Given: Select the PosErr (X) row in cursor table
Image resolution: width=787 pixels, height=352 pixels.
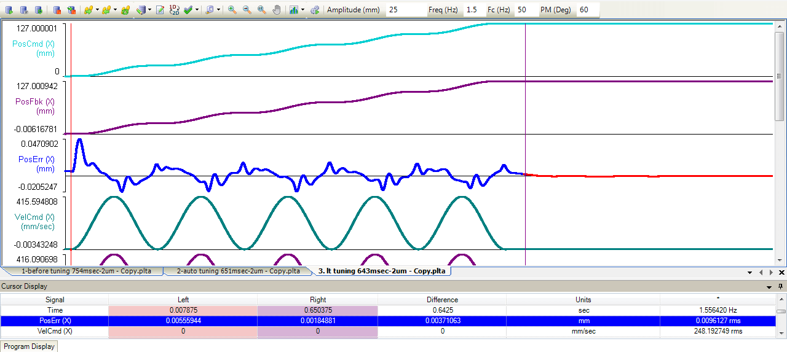Looking at the screenshot, I should click(387, 321).
